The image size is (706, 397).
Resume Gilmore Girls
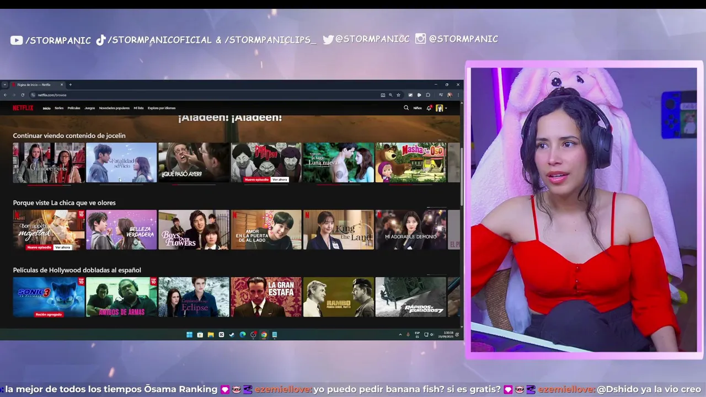click(49, 162)
